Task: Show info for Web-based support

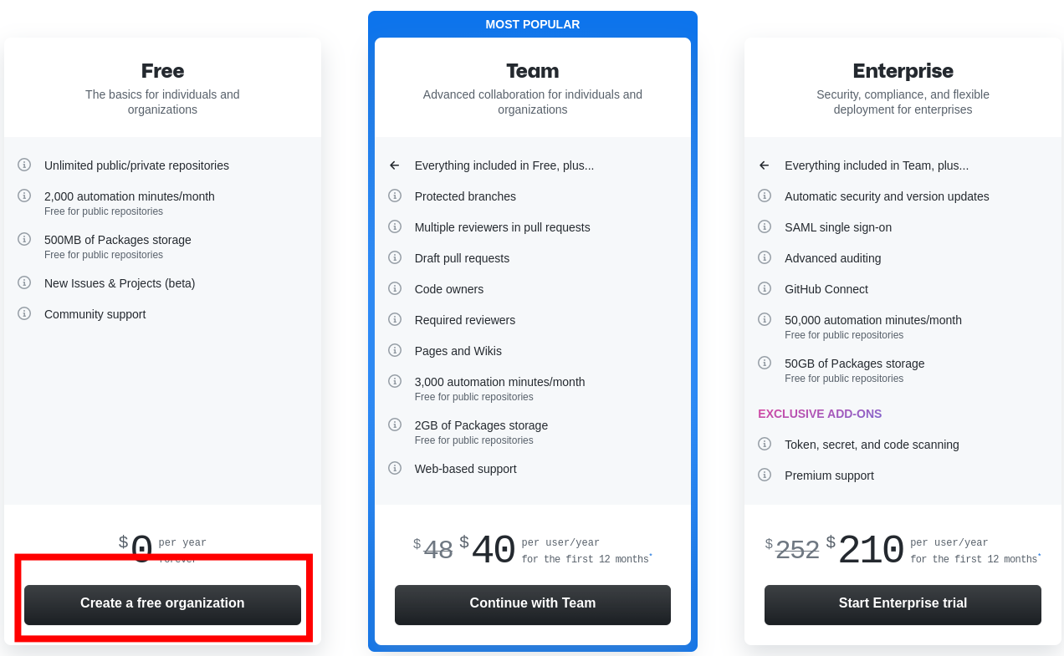Action: [395, 468]
